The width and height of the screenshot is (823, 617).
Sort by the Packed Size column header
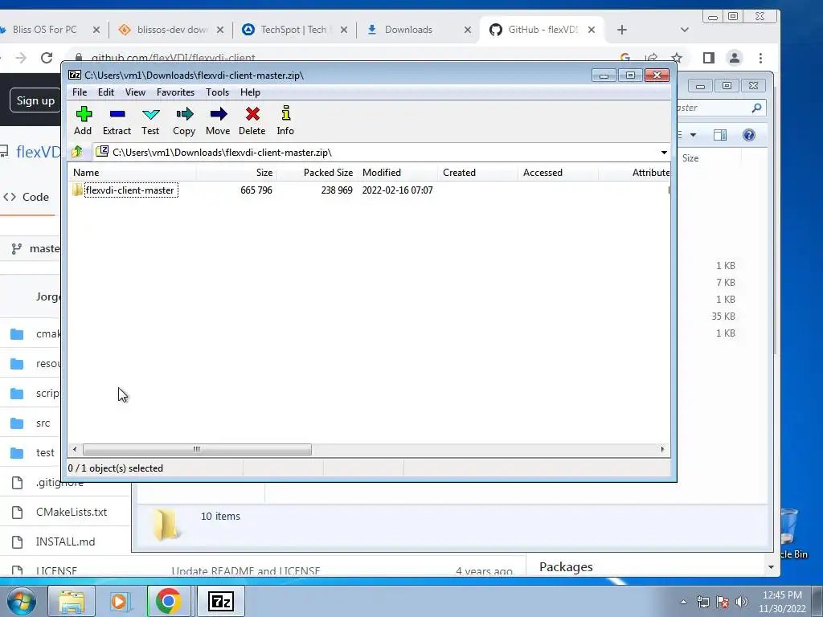click(317, 173)
